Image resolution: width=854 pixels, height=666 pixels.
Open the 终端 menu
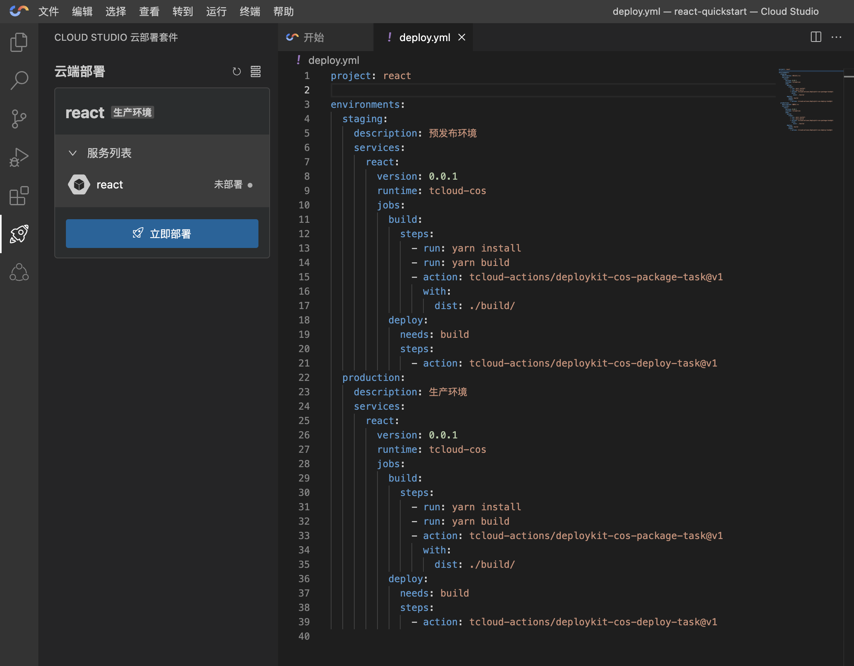point(250,12)
